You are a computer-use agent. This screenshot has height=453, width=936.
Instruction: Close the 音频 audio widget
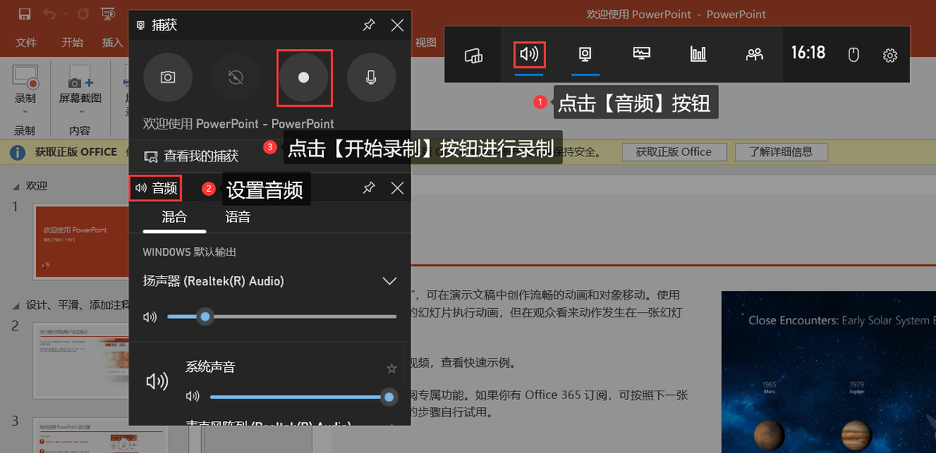point(397,188)
